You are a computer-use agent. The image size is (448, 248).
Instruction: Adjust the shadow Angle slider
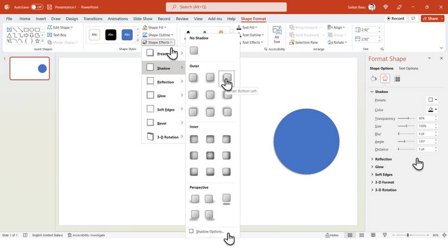tap(406, 142)
